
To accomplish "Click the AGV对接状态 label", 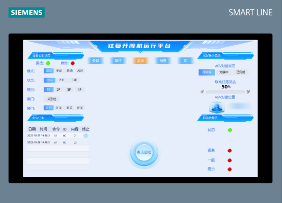I will click(x=225, y=66).
